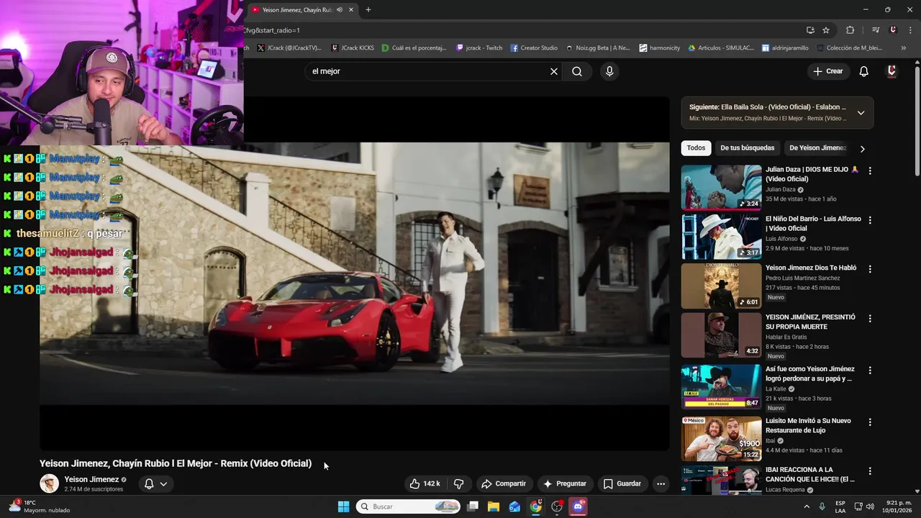Select De tus búsquedas filter chip
921x518 pixels.
[x=747, y=148]
